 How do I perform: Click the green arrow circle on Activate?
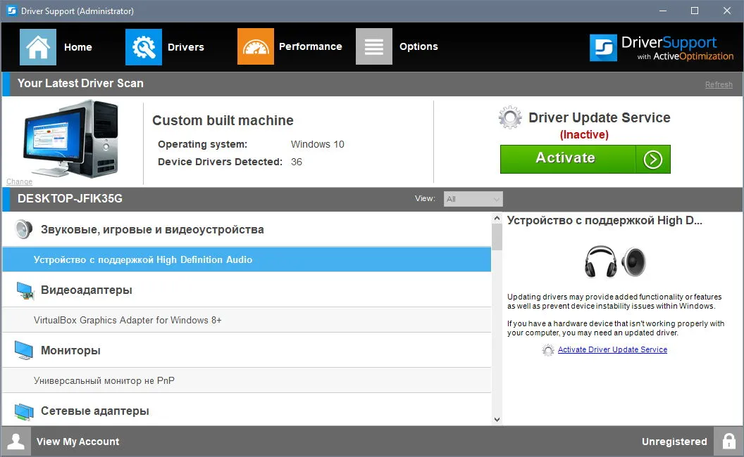pyautogui.click(x=653, y=159)
